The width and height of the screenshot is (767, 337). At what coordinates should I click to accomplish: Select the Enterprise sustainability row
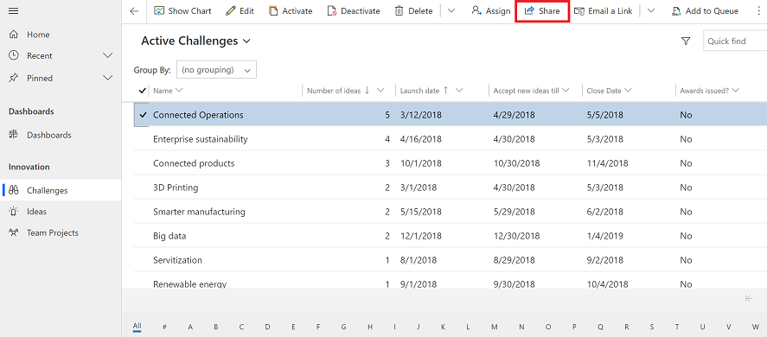pos(451,139)
